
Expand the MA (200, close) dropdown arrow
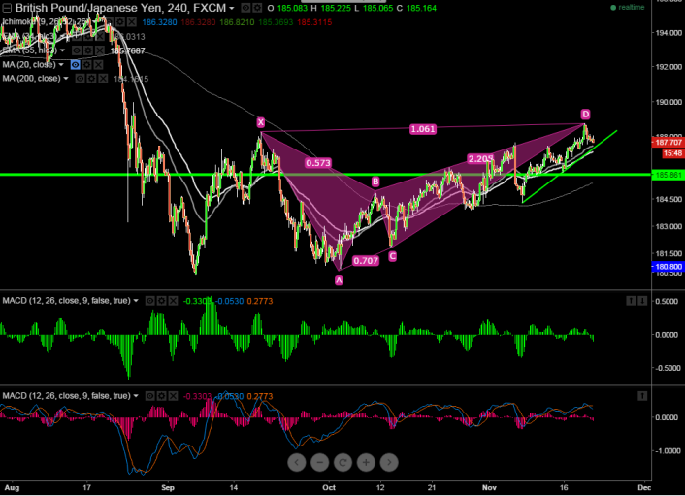click(66, 79)
